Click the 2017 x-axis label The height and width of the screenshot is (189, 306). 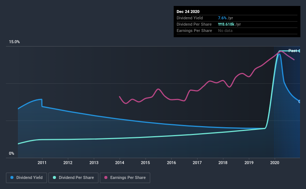197,163
